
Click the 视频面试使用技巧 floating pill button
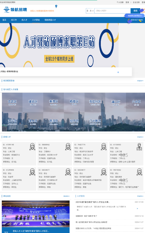[135, 16]
